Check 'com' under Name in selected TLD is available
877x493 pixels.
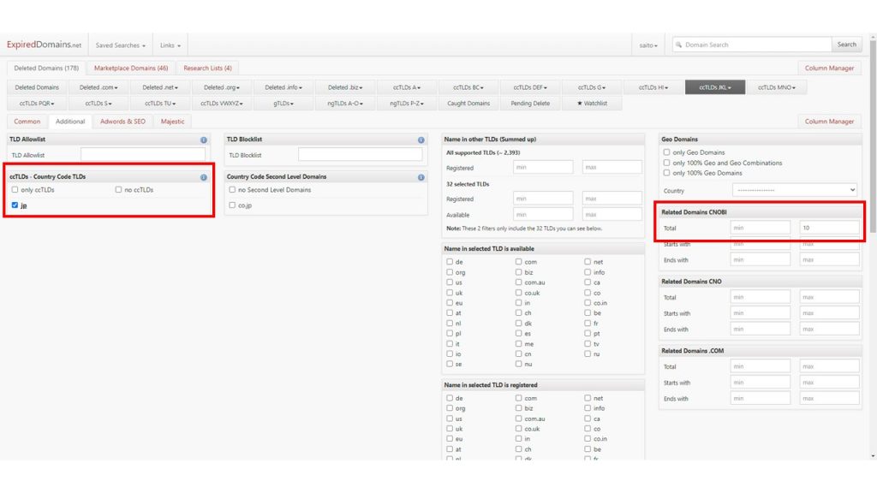click(x=518, y=262)
